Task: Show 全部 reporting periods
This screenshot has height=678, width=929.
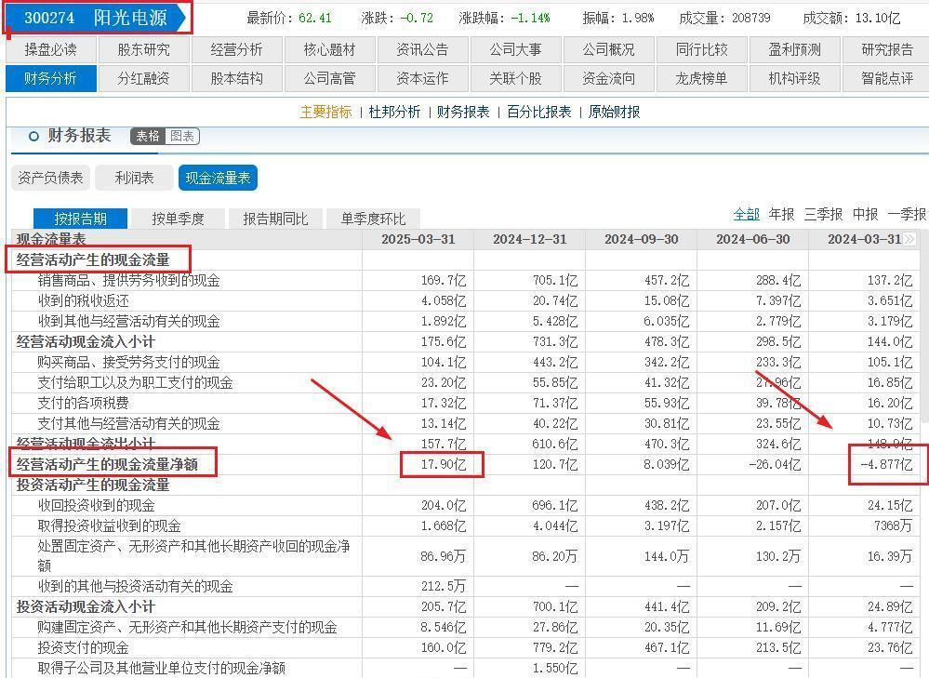Action: tap(746, 214)
